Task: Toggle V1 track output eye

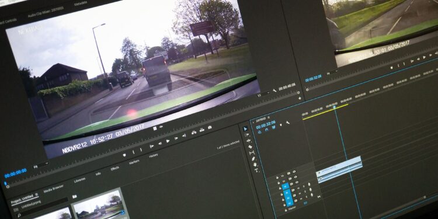Action: pos(297,182)
